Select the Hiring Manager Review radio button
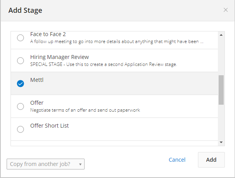235x178 pixels. (x=20, y=60)
